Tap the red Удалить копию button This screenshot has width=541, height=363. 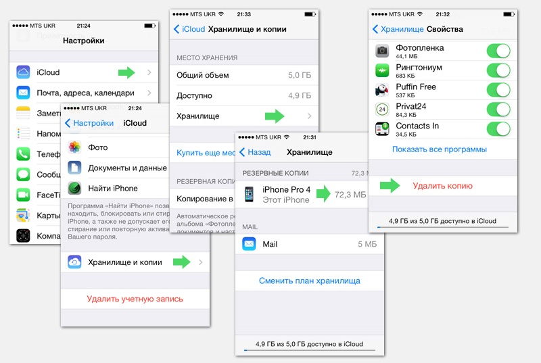pos(443,186)
